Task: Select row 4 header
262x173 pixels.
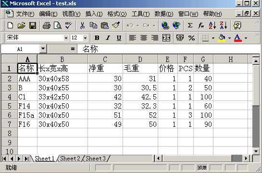Action: click(9, 97)
